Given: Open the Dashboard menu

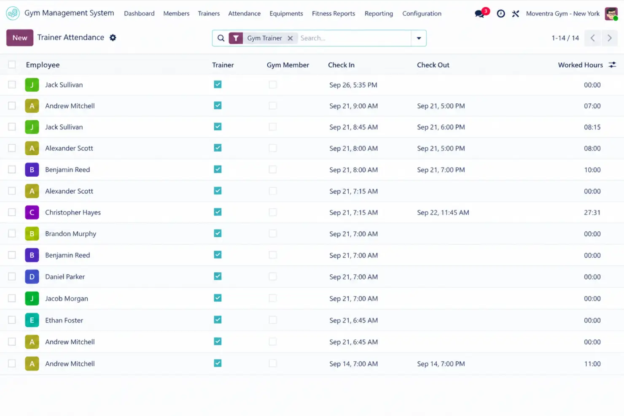Looking at the screenshot, I should click(x=139, y=14).
